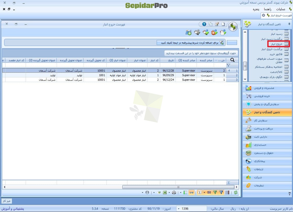Image resolution: width=293 pixels, height=212 pixels.
Task: Open the dropdown arrow beside the sigma button
Action: coord(204,193)
